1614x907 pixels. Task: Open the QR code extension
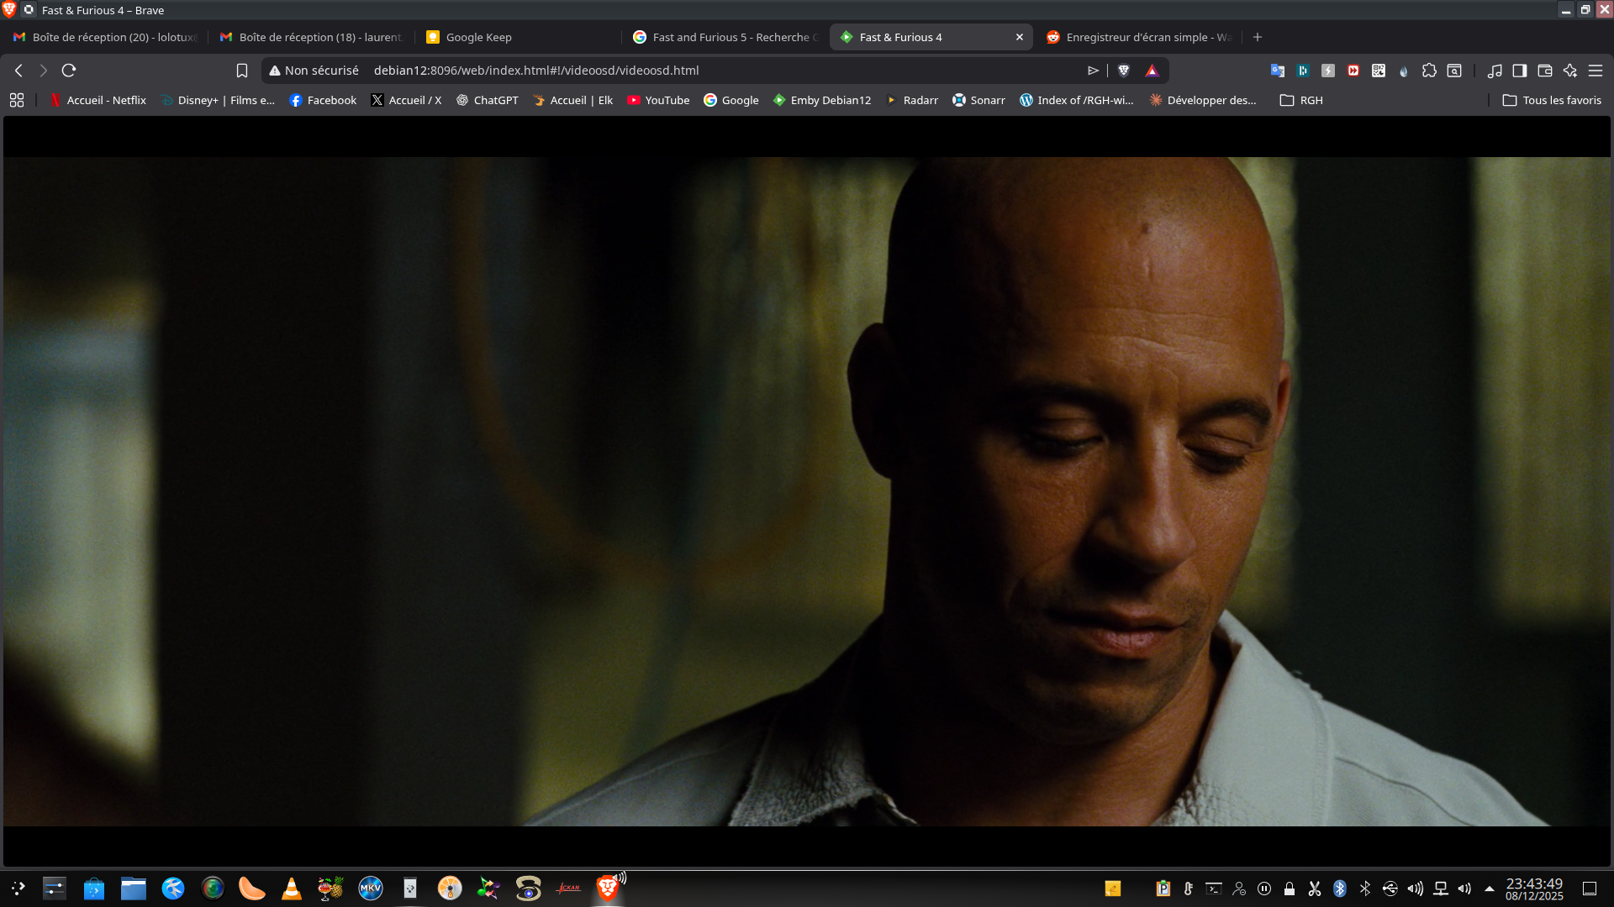click(x=1379, y=71)
